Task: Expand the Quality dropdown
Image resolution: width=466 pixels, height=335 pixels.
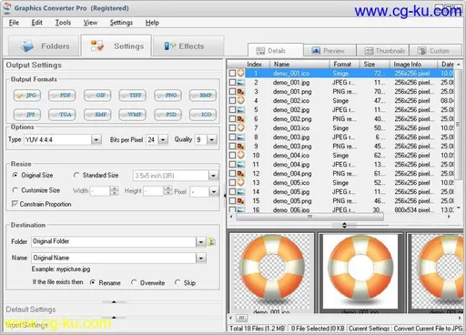Action: 212,139
